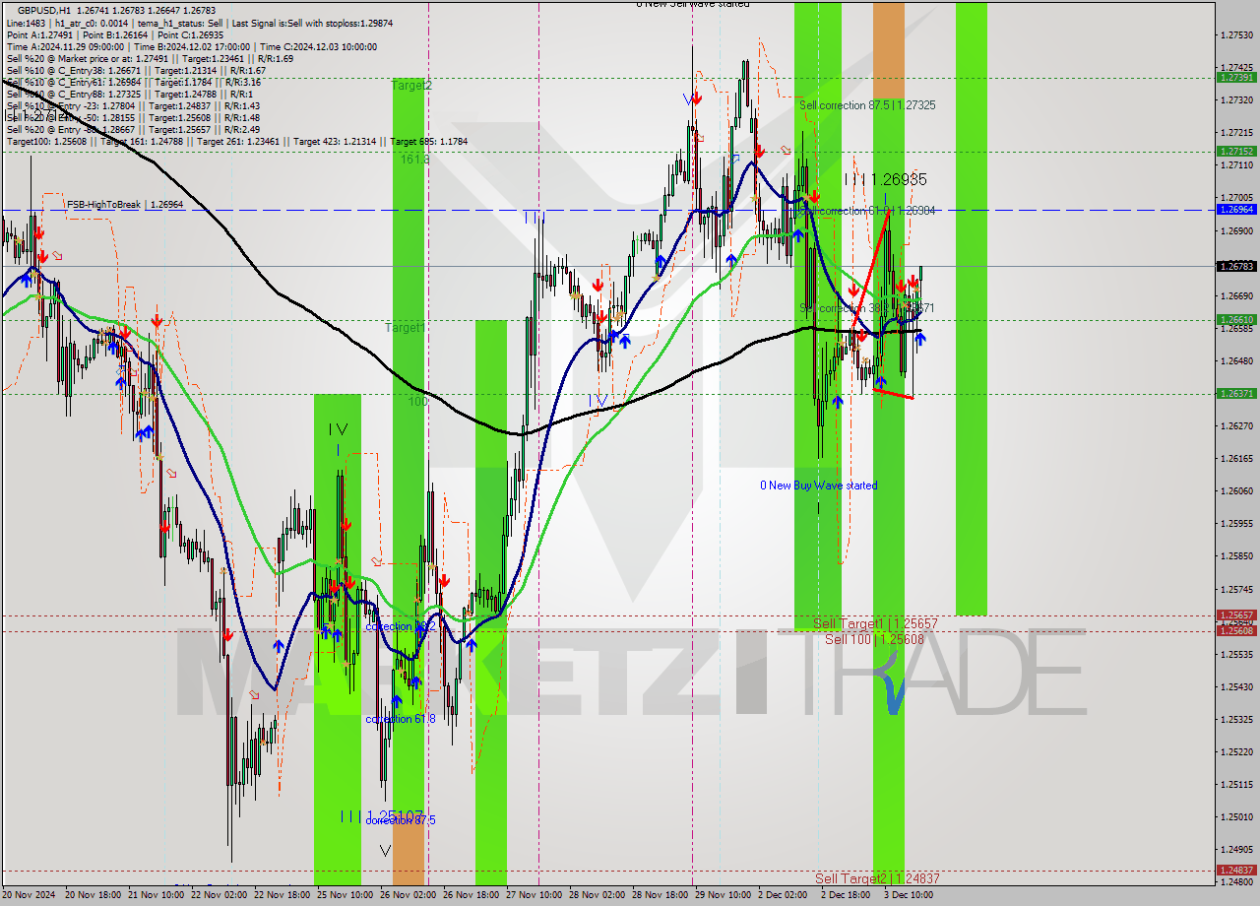Image resolution: width=1260 pixels, height=906 pixels.
Task: Click the 1.26060 price axis tick
Action: point(1236,491)
